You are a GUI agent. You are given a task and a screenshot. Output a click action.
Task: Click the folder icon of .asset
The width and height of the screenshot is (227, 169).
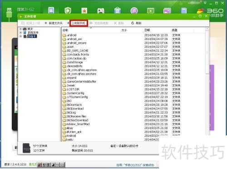click(64, 47)
